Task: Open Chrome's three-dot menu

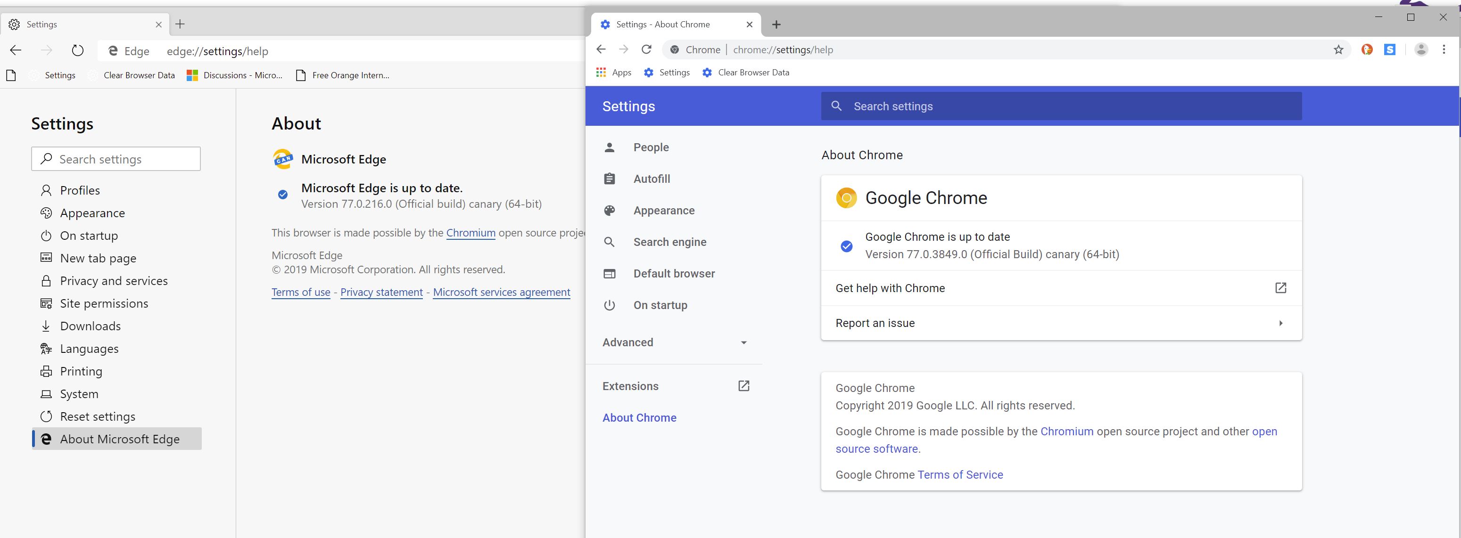Action: [1444, 50]
